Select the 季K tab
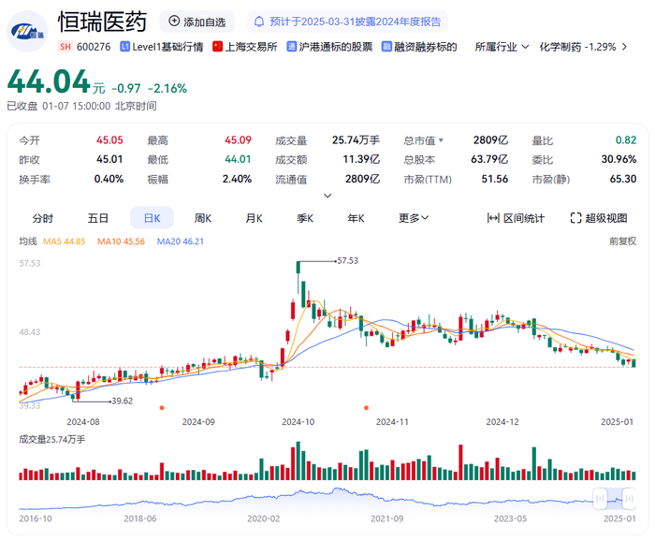Viewport: 655px width, 540px height. (x=305, y=218)
